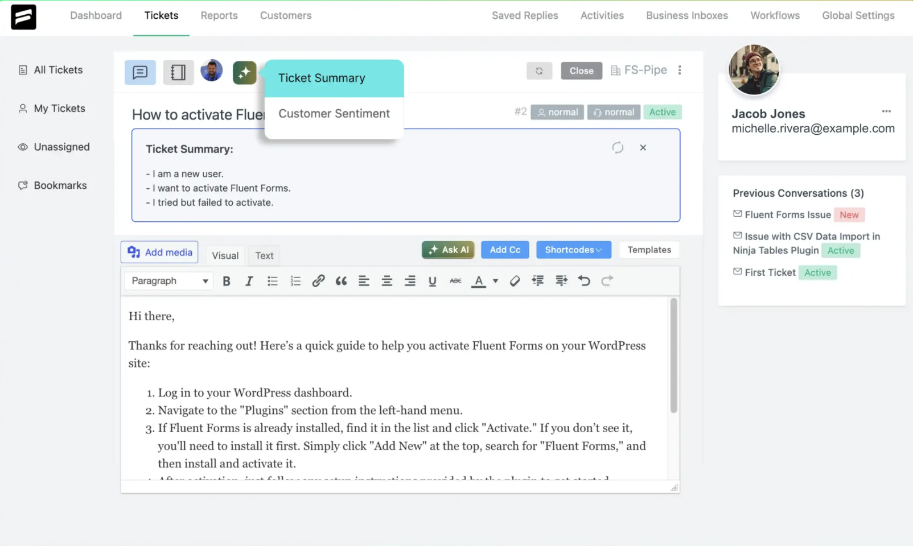Image resolution: width=913 pixels, height=546 pixels.
Task: Undo the last edit in editor
Action: [x=584, y=281]
